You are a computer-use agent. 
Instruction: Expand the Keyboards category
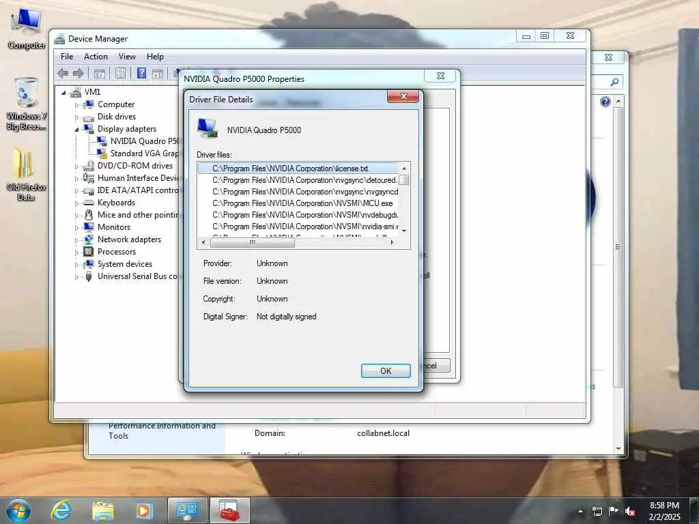tap(76, 203)
